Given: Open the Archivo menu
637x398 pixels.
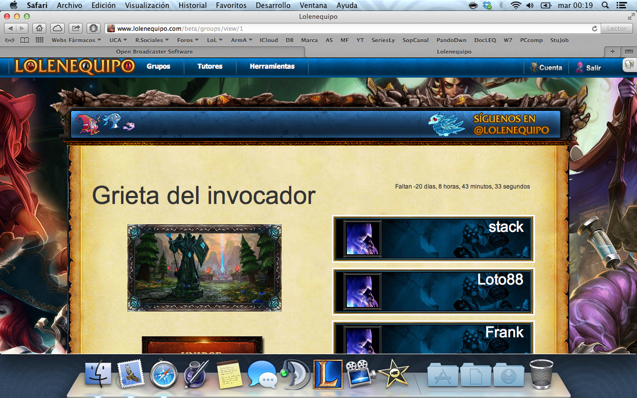Looking at the screenshot, I should (70, 5).
